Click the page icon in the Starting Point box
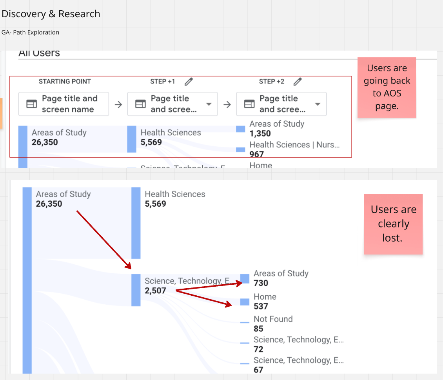The width and height of the screenshot is (443, 380). click(31, 104)
